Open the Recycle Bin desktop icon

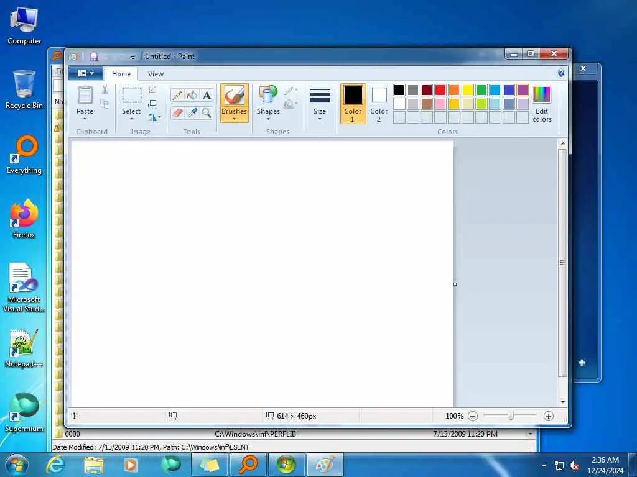24,89
